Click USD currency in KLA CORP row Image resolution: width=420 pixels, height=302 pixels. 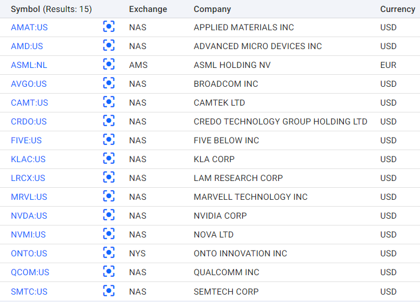389,159
